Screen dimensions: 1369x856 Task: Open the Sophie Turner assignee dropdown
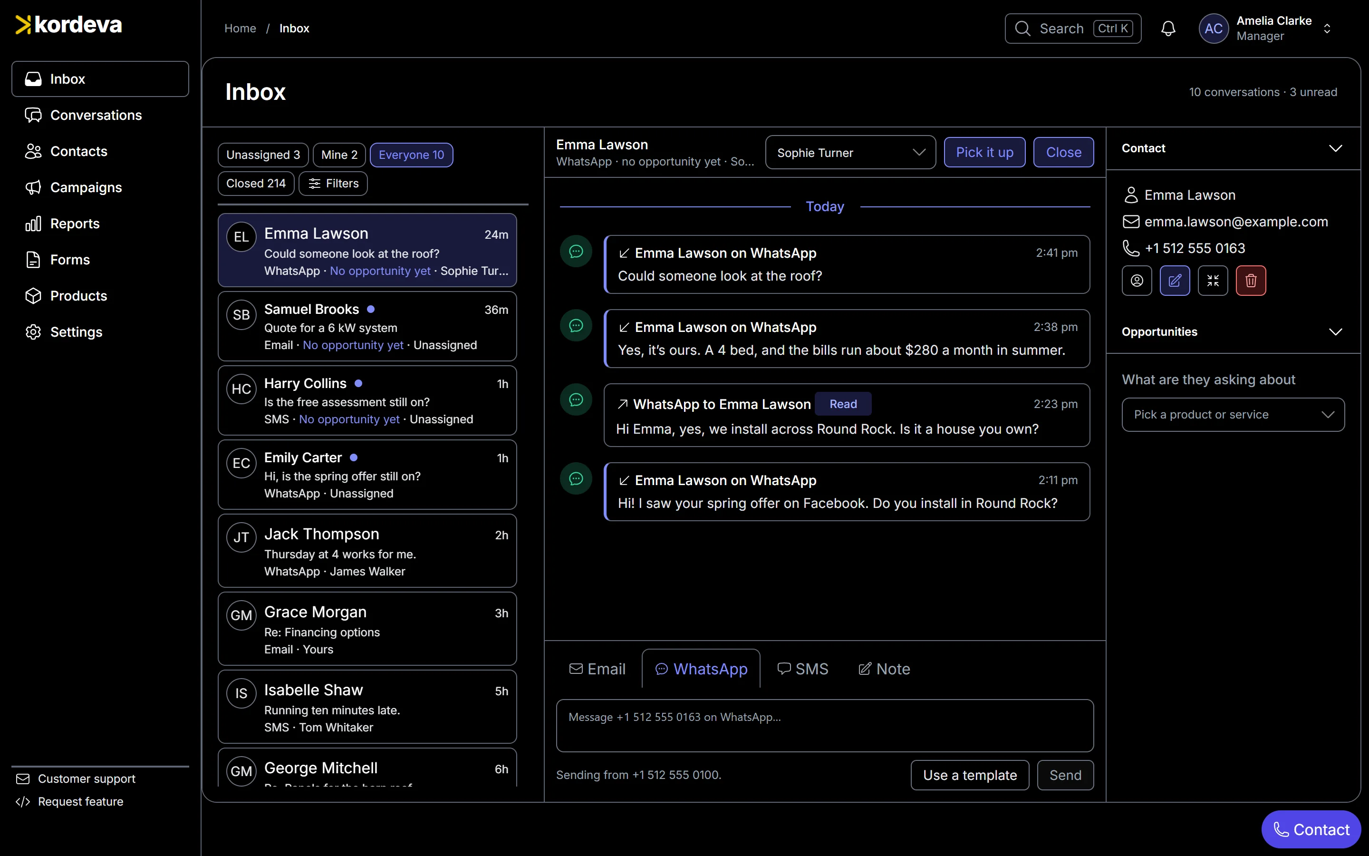pyautogui.click(x=850, y=152)
